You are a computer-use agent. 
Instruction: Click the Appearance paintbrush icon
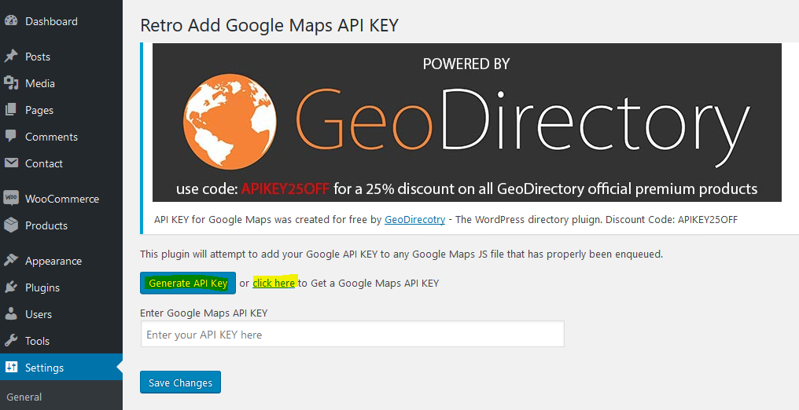point(11,260)
